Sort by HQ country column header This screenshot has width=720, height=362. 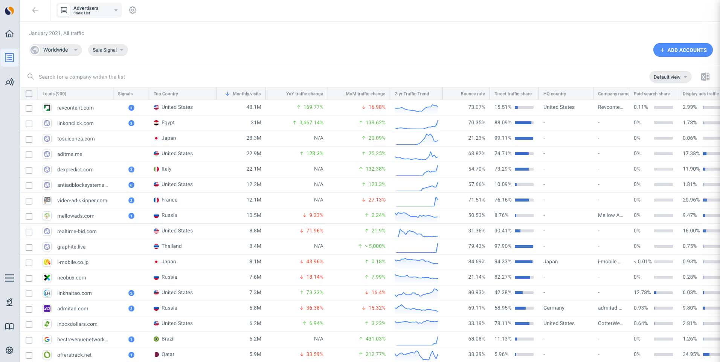pos(554,94)
